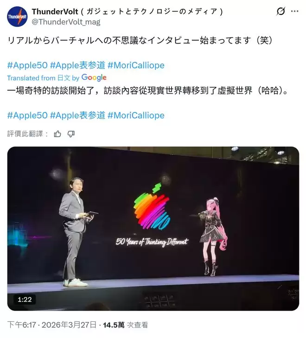Viewport: 306px width, 338px height.
Task: Open #Apple表参道 hashtag in original Japanese tweet
Action: pos(78,65)
